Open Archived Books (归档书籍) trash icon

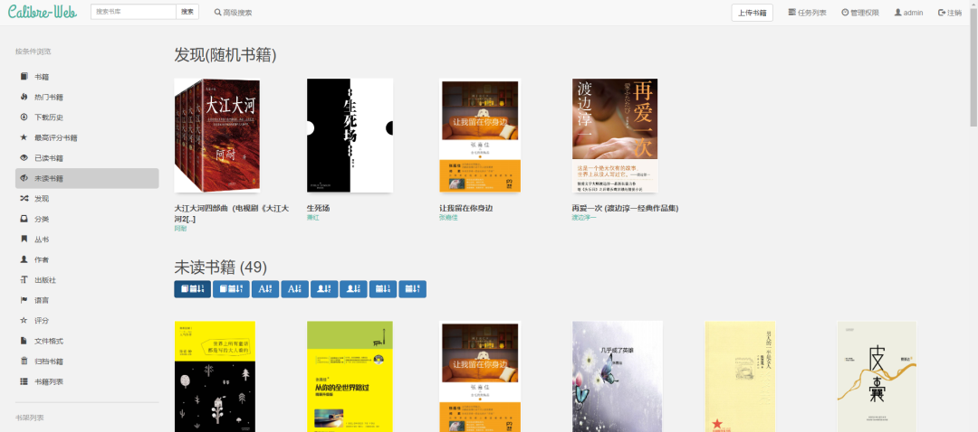tap(24, 361)
